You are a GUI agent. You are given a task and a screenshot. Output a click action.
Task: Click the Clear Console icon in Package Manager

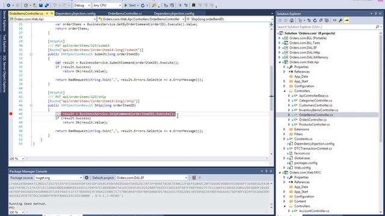coord(194,178)
